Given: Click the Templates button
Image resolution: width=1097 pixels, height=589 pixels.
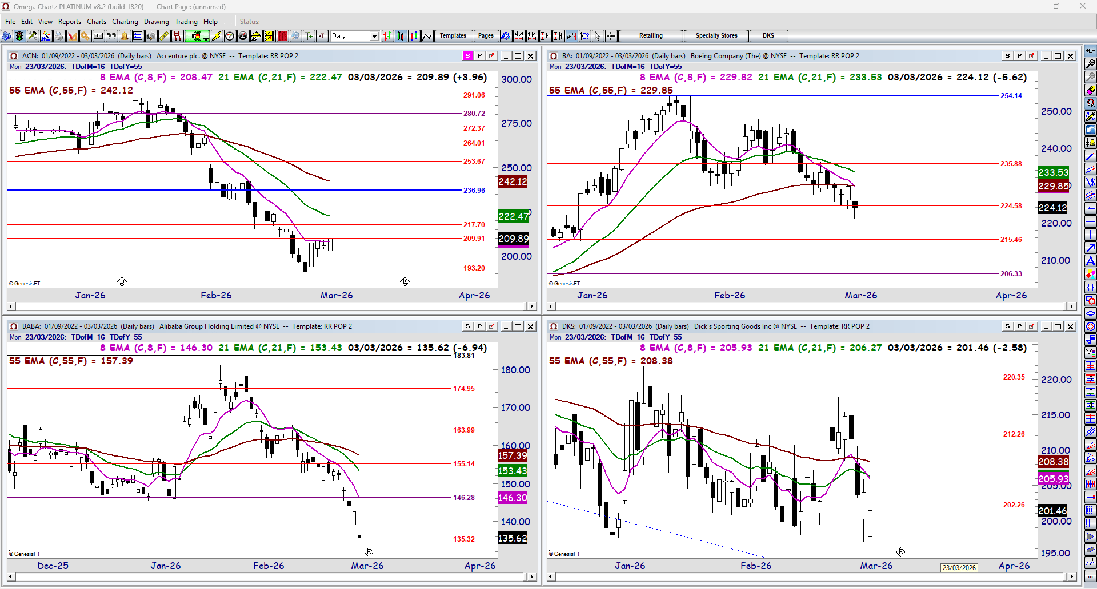Looking at the screenshot, I should 453,36.
